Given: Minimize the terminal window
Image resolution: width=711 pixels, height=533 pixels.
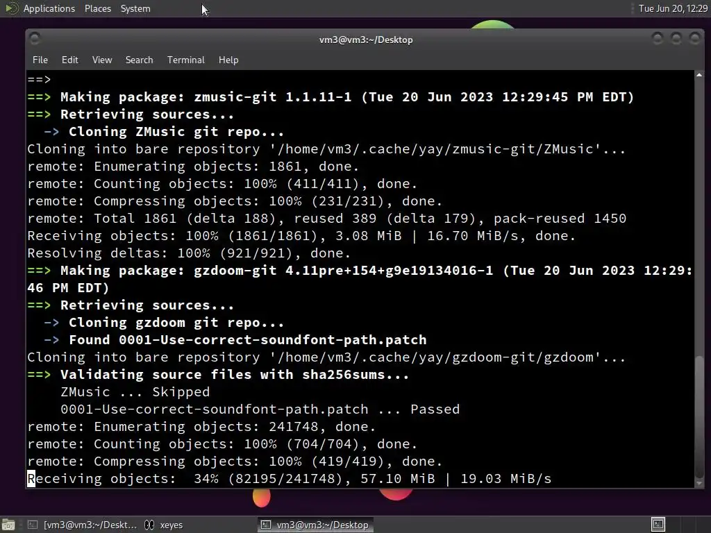Looking at the screenshot, I should [658, 39].
